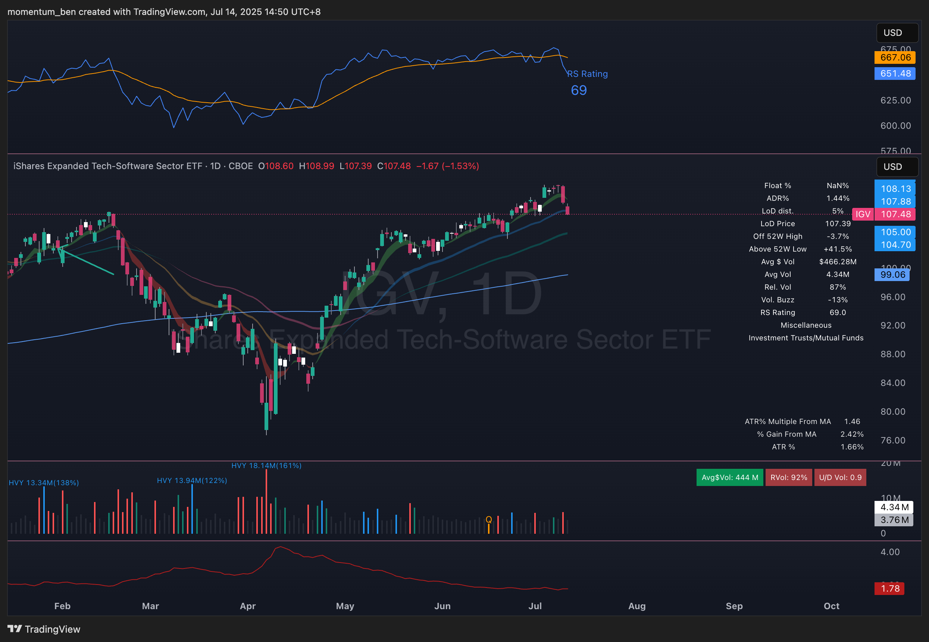Click the RS Rating 69 line label
The height and width of the screenshot is (642, 929).
[587, 74]
